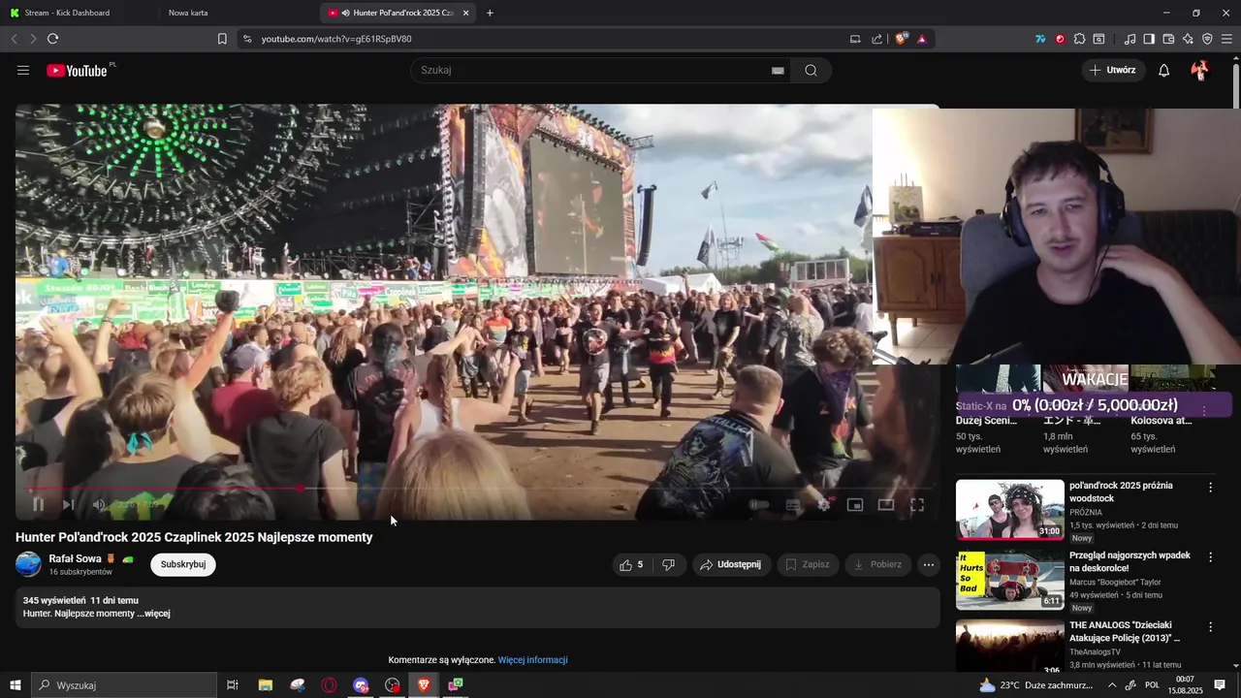
Task: Enter fullscreen video mode
Action: coord(917,504)
